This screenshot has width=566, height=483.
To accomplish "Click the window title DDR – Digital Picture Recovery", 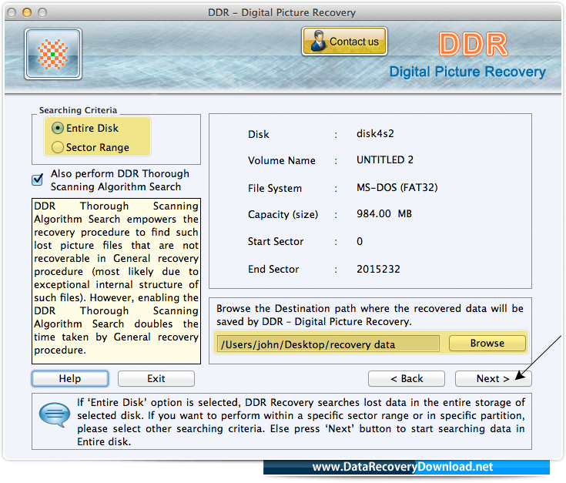I will tap(282, 12).
